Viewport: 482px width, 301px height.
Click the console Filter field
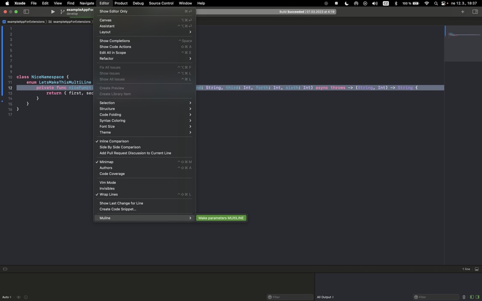pos(436,297)
